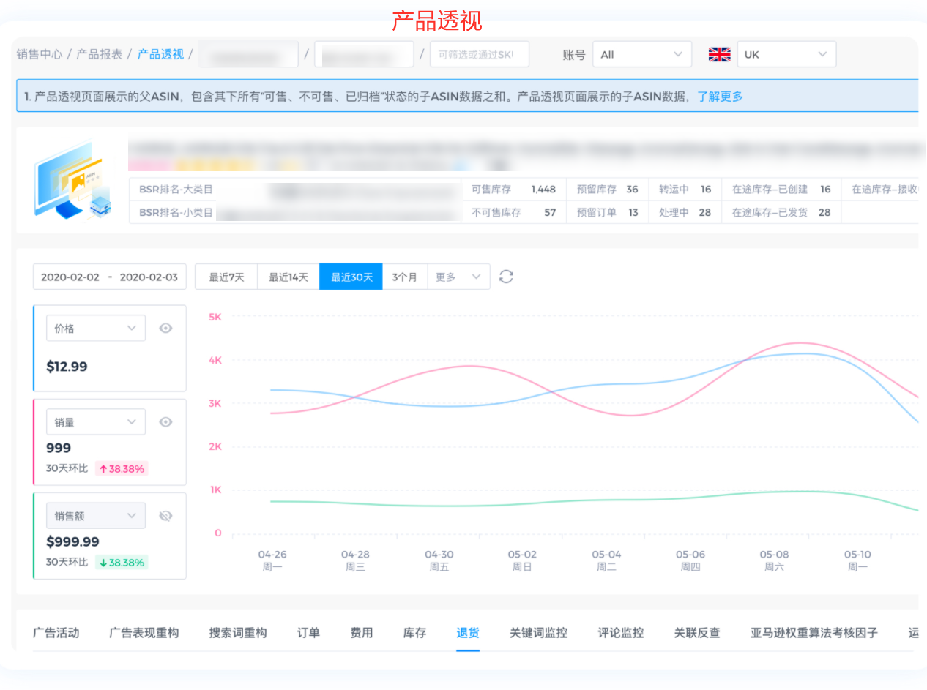Click the refresh icon beside date range
Viewport: 927px width, 690px height.
[x=506, y=277]
